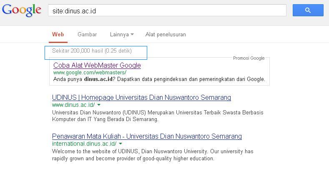Click the international.dinus.ac.id/ green URL text
The height and width of the screenshot is (172, 329).
click(84, 144)
